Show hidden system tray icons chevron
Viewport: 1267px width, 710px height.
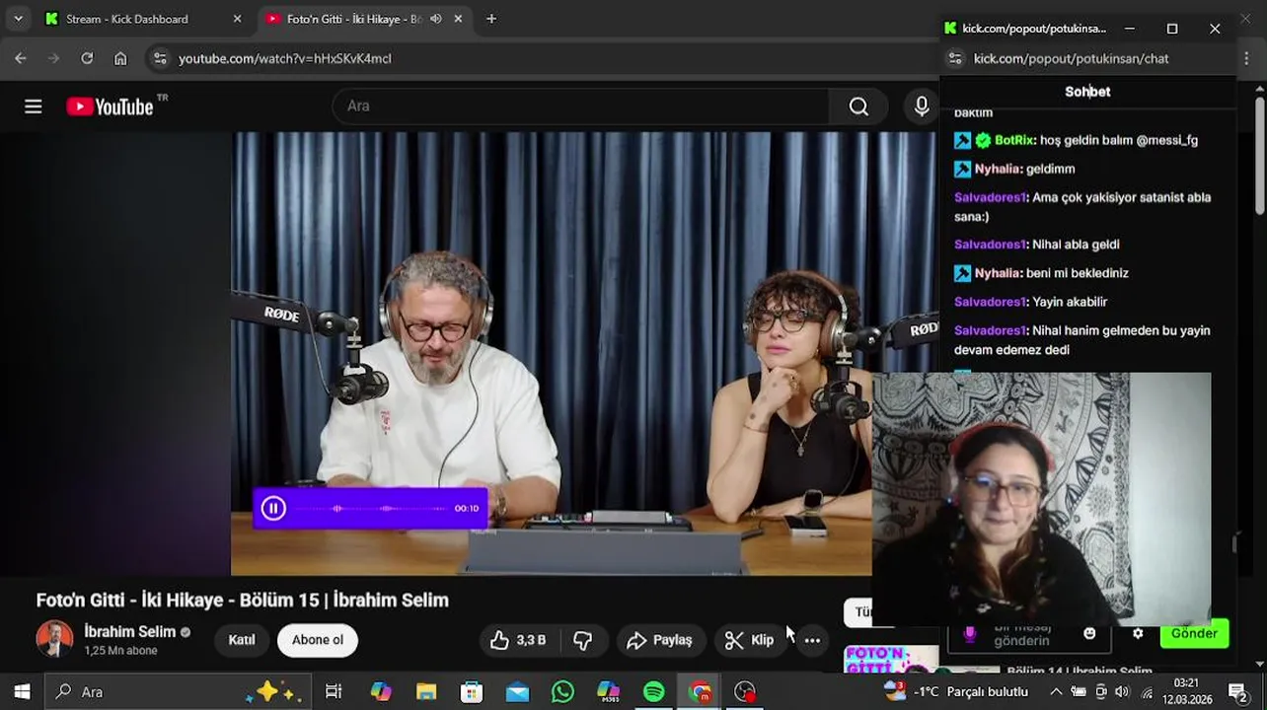pos(1056,691)
